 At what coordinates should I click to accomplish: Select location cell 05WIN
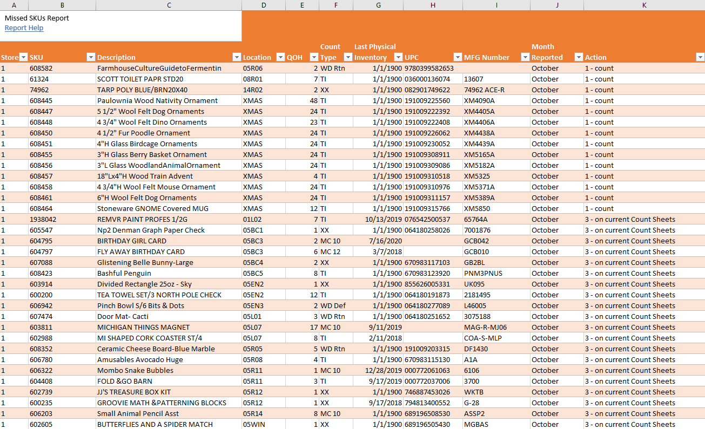(x=264, y=424)
